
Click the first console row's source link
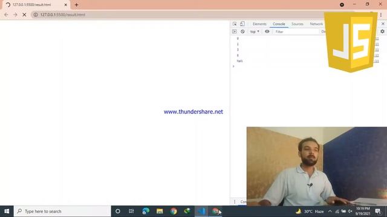click(377, 39)
